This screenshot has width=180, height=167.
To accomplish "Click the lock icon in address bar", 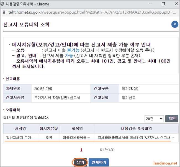I will coord(4,12).
